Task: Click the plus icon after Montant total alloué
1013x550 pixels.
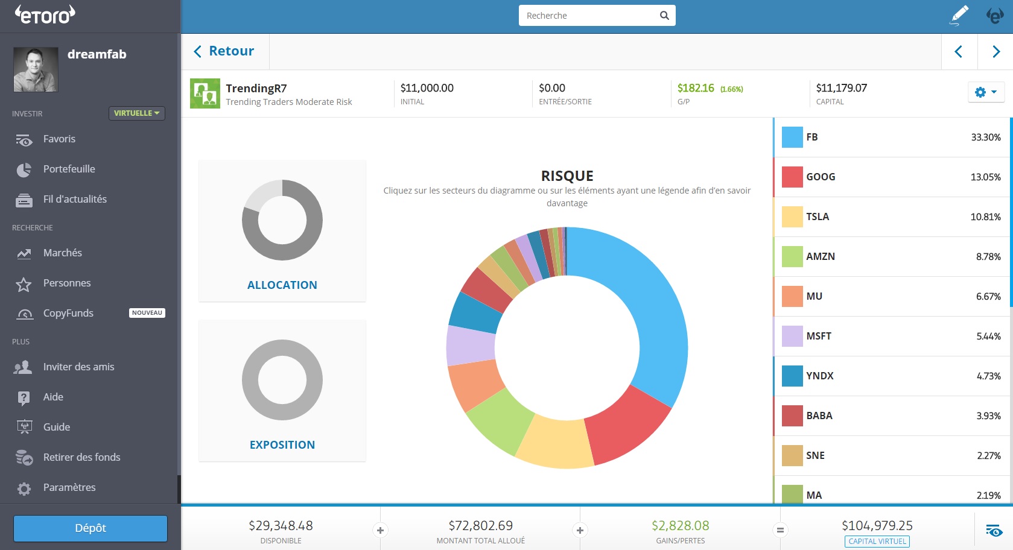Action: [x=580, y=531]
